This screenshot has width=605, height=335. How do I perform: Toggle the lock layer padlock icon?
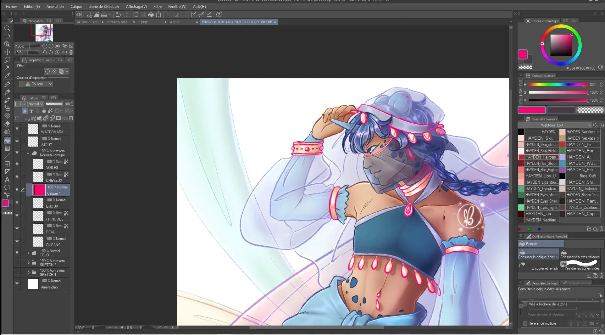(44, 111)
